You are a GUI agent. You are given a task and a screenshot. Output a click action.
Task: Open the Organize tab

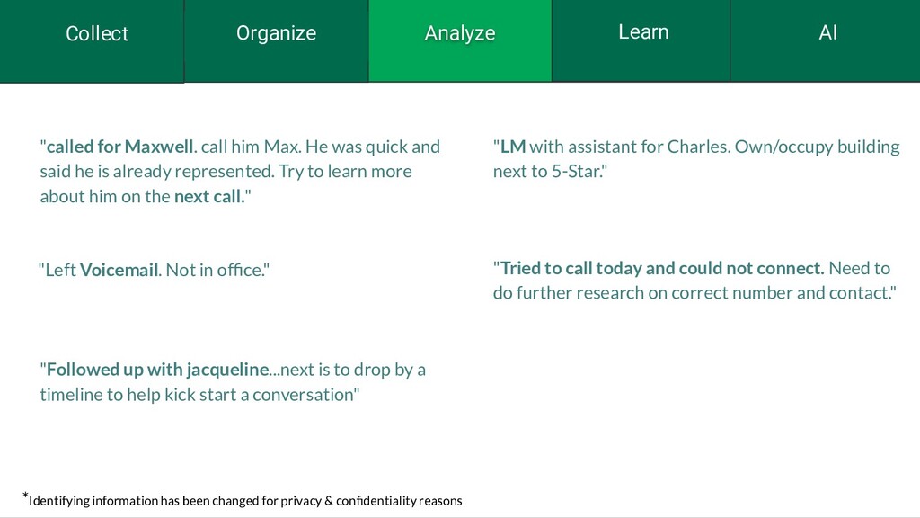tap(276, 34)
